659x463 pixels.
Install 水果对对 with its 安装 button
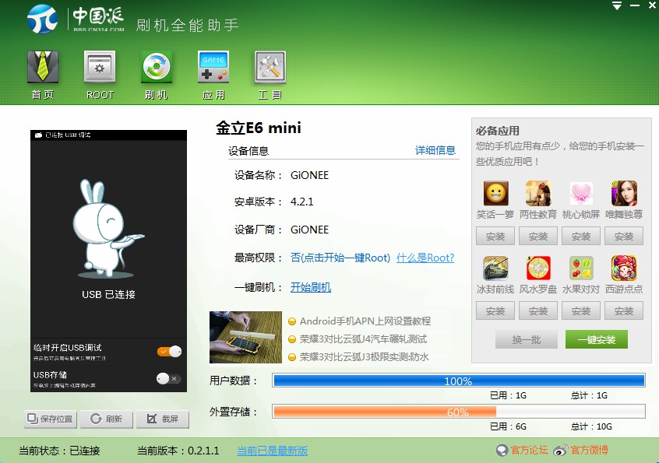581,311
